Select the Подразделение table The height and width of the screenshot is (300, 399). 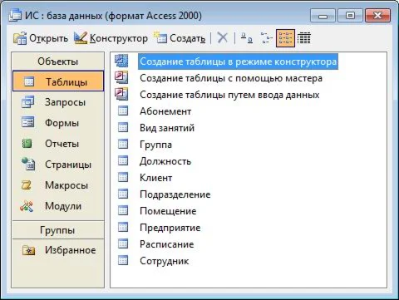point(175,194)
